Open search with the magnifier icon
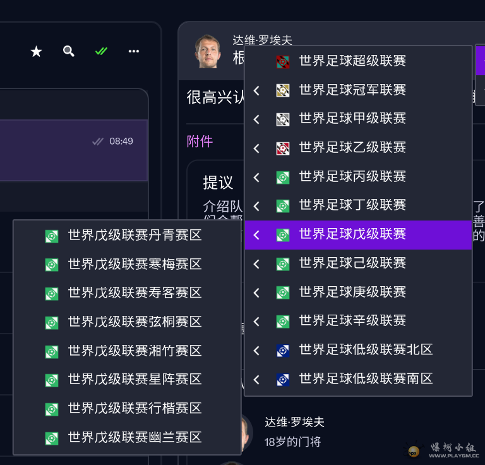This screenshot has width=485, height=465. coord(69,51)
